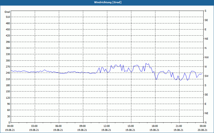Click the 00:00 time label dated 19.08.21
The image size is (214, 133).
coord(10,126)
